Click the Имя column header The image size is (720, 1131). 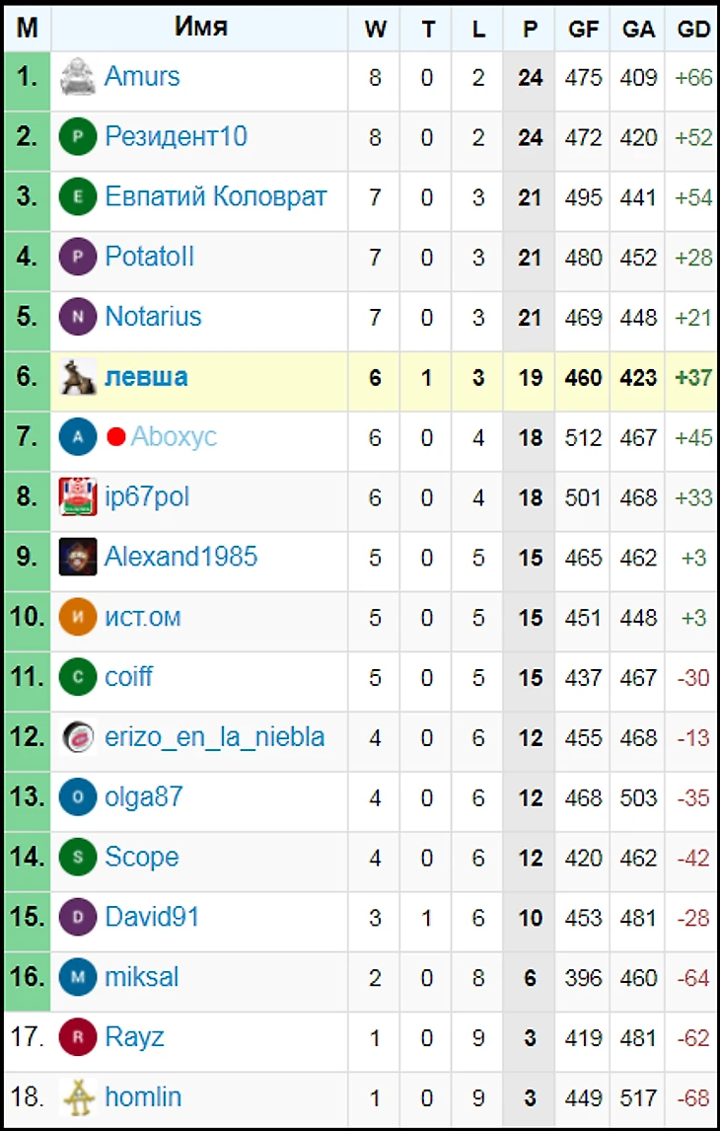click(200, 28)
